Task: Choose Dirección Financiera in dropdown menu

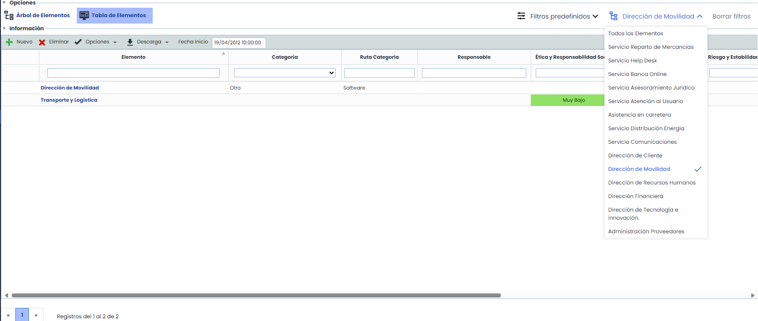Action: [x=636, y=196]
